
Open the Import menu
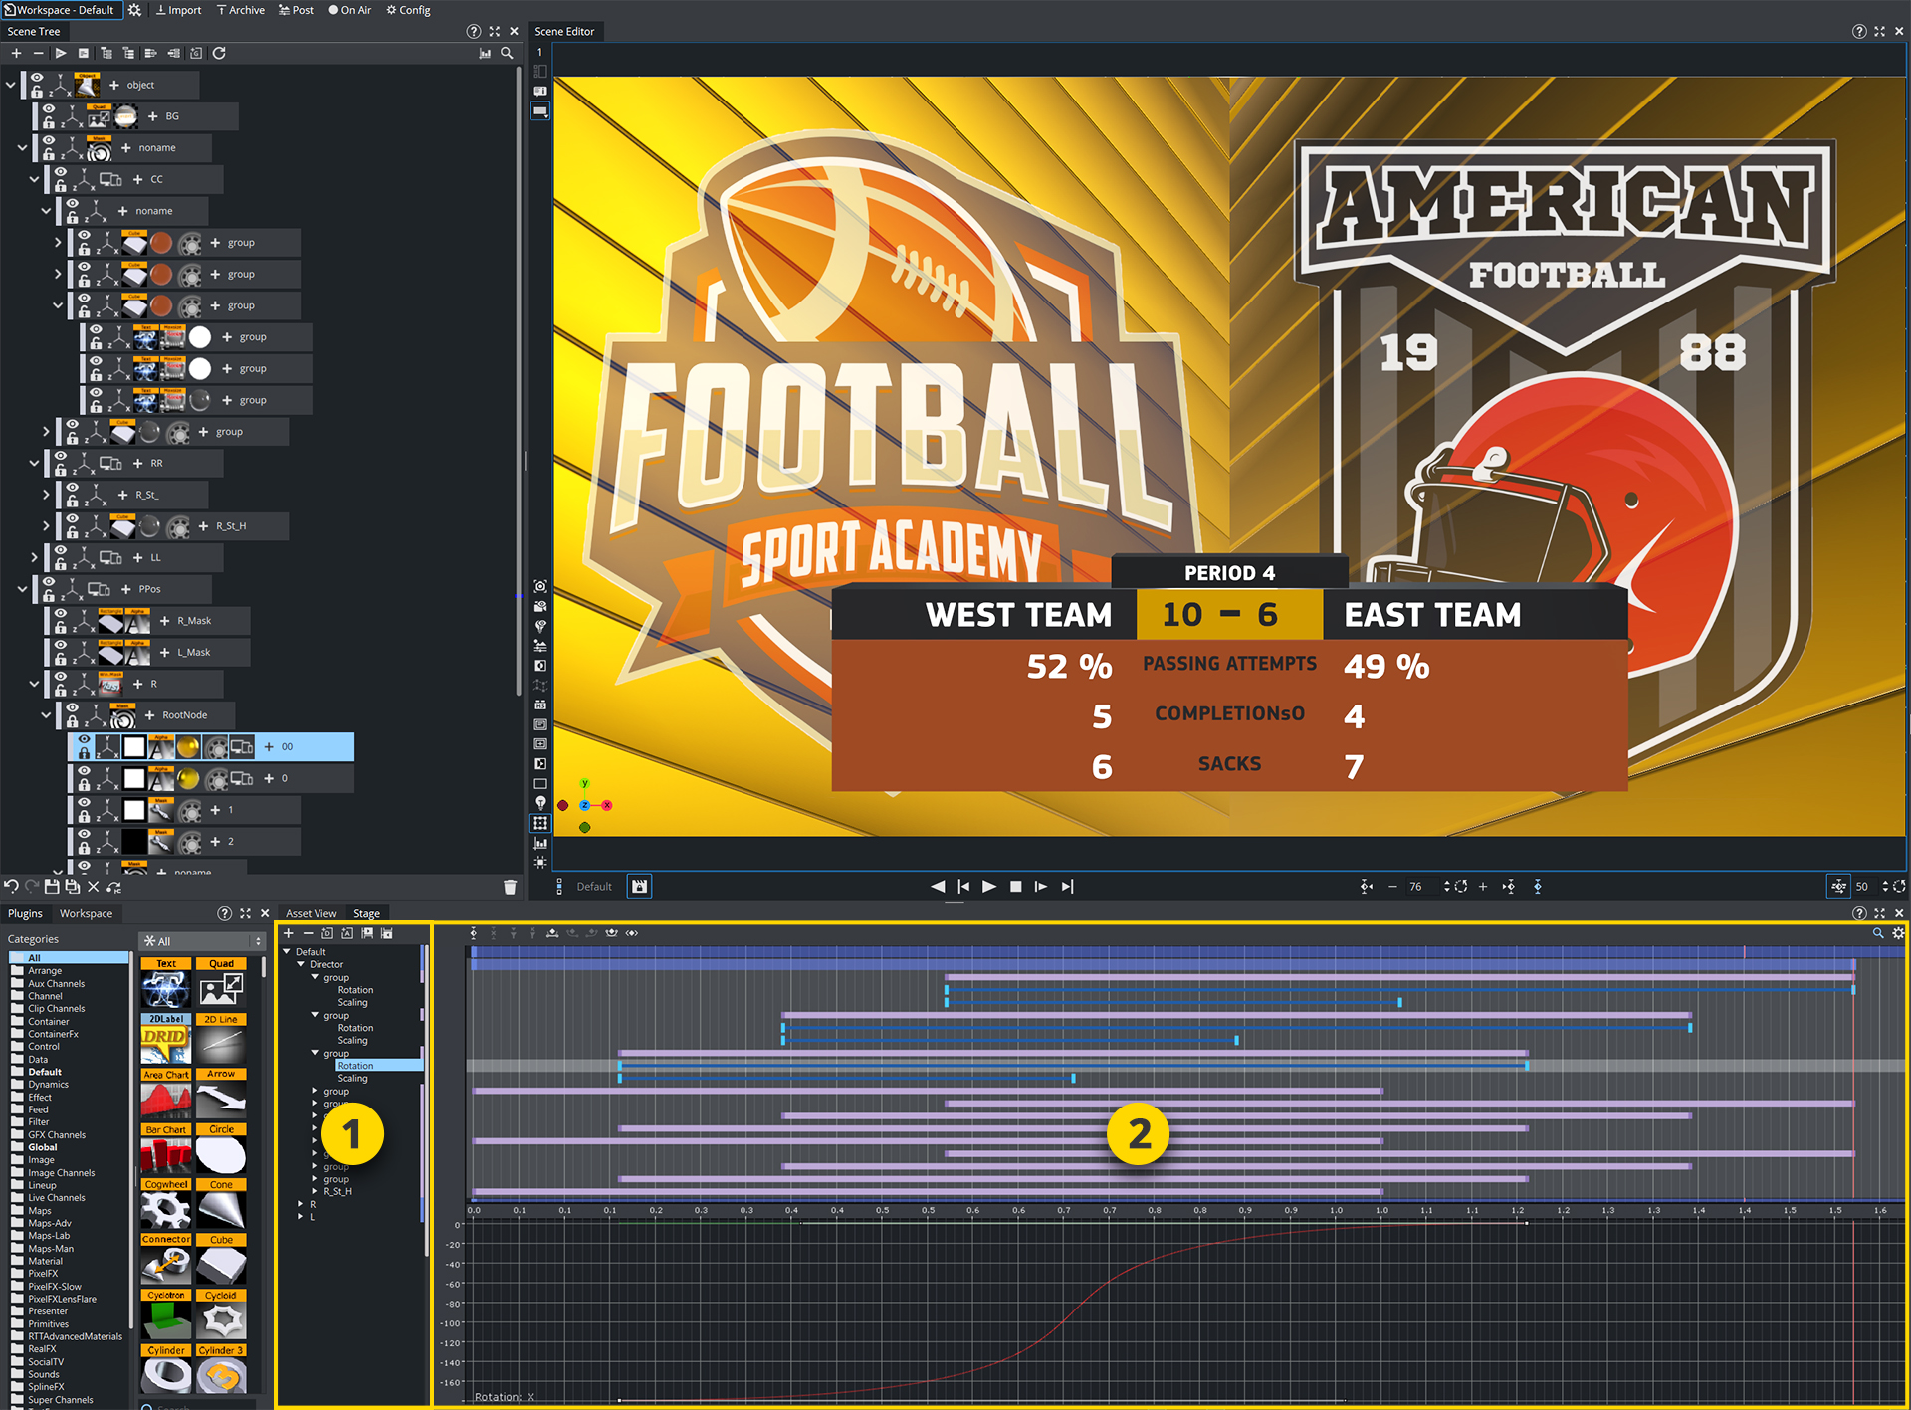pos(178,10)
